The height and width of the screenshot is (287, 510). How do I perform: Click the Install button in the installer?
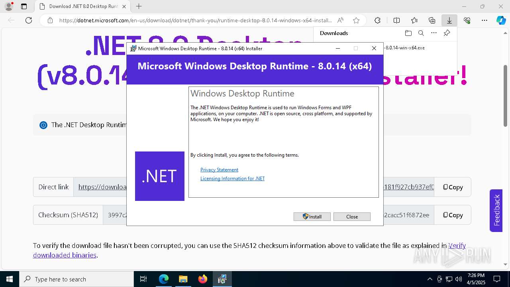coord(312,216)
